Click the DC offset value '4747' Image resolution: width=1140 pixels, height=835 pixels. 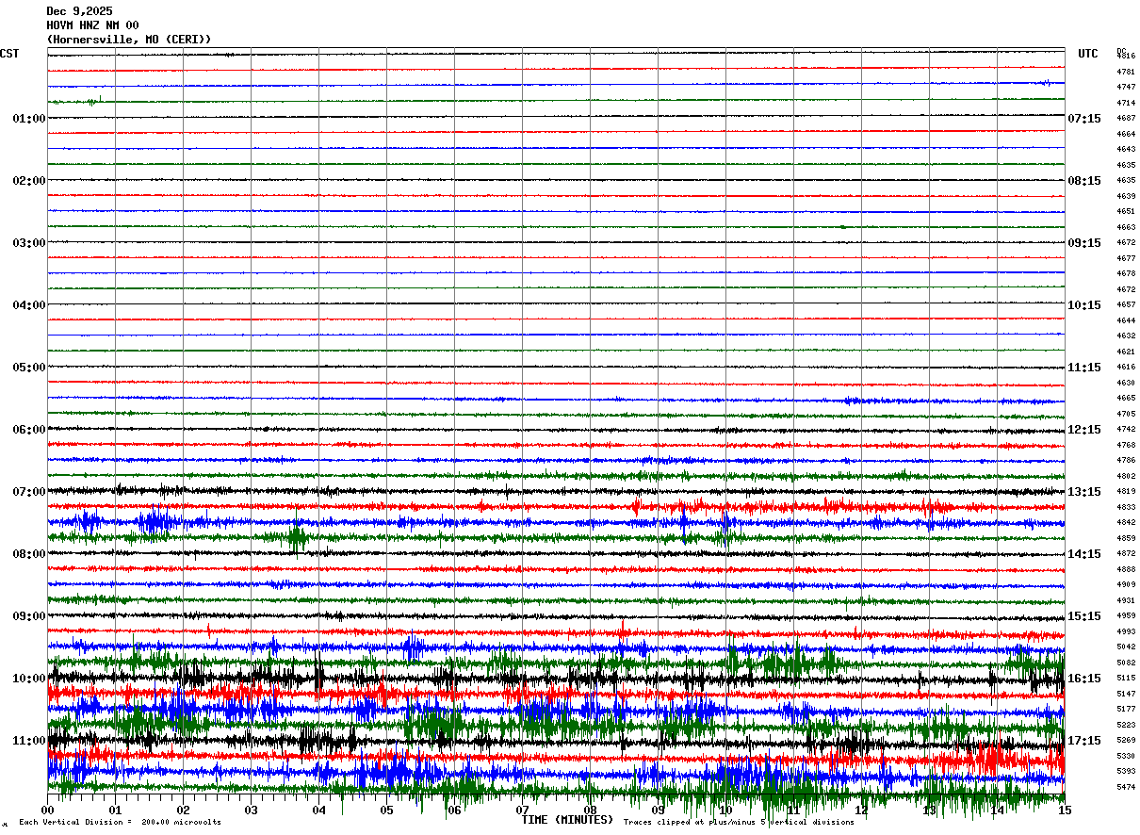[x=1126, y=87]
